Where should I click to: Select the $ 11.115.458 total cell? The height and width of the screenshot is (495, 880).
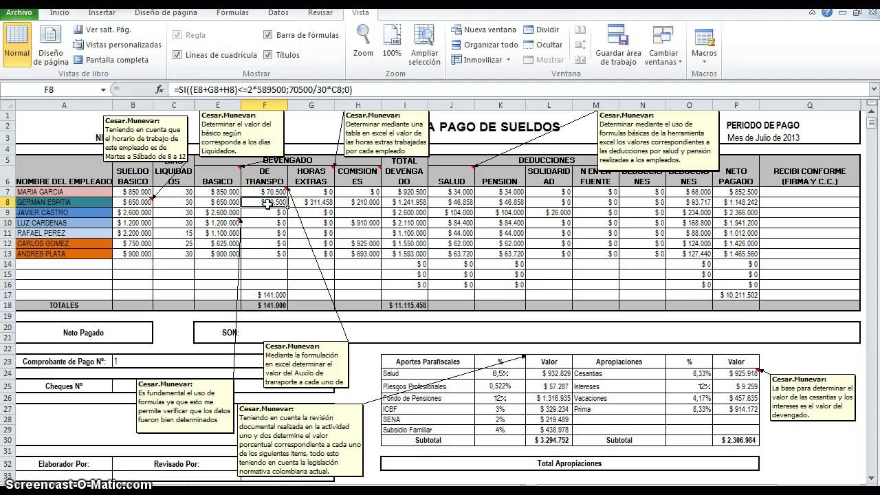click(x=404, y=305)
